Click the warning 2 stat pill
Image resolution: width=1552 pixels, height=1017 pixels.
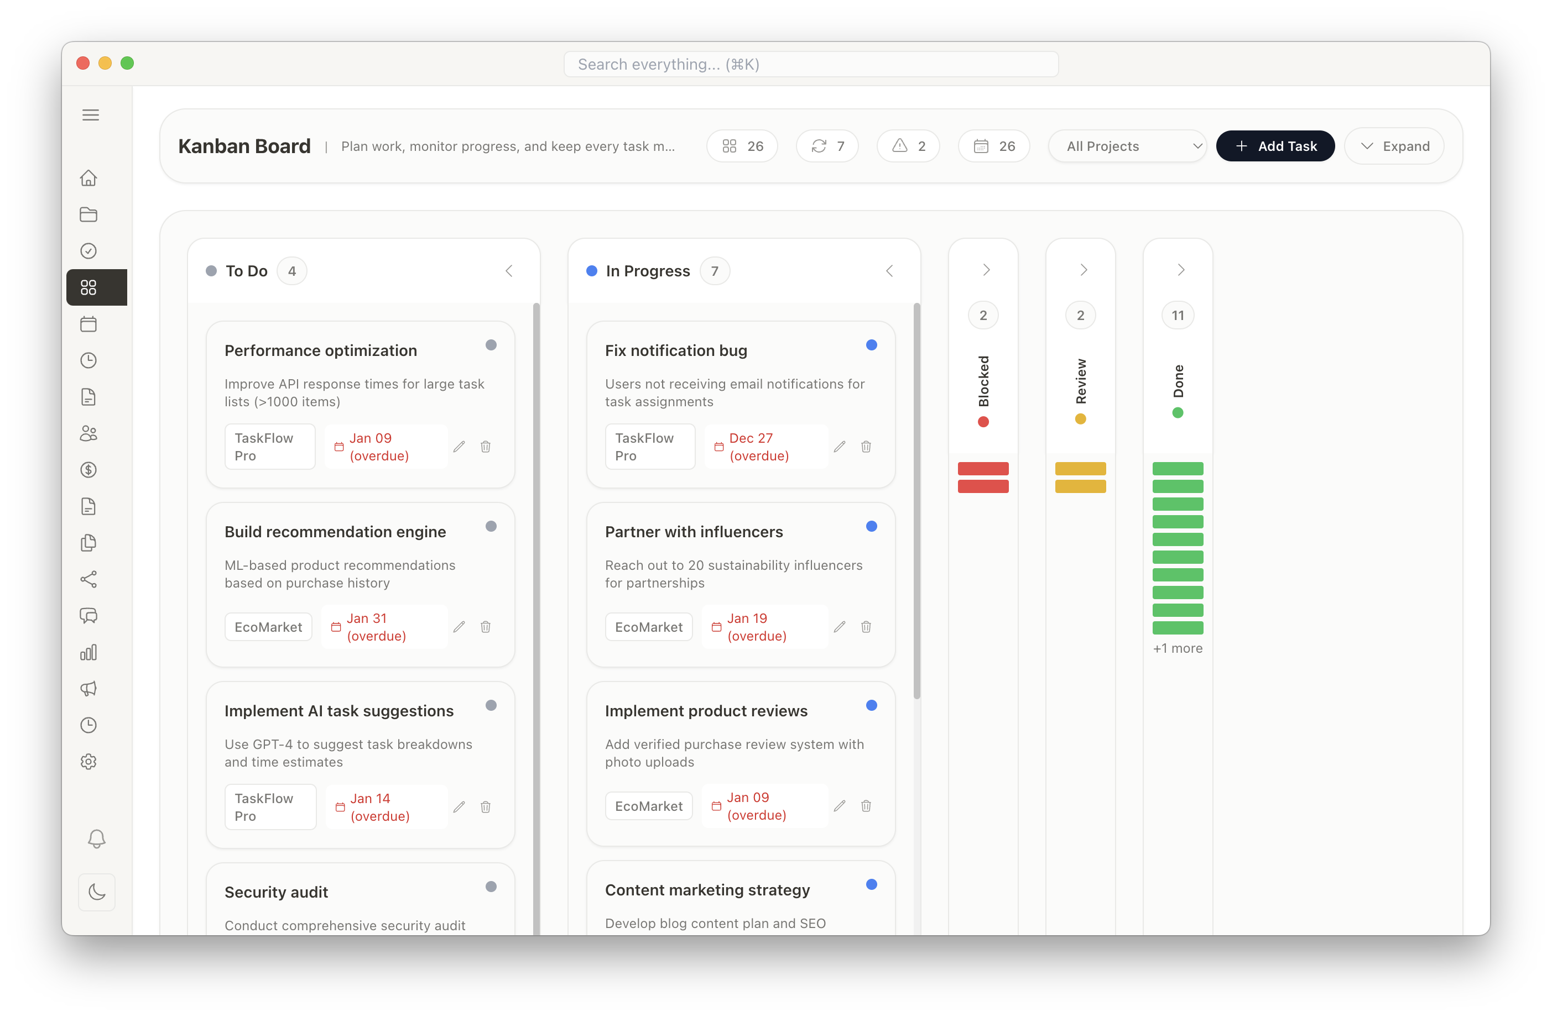click(x=908, y=146)
